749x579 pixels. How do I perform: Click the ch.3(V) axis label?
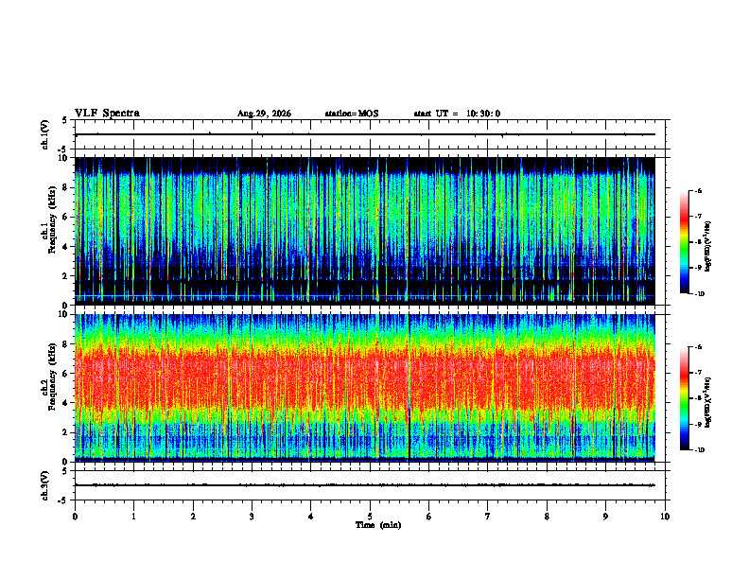pos(45,485)
